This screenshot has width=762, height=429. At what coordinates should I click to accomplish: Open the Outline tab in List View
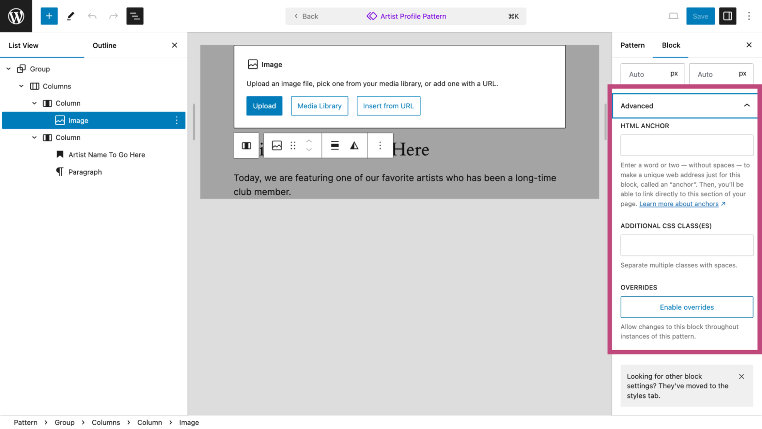coord(104,45)
